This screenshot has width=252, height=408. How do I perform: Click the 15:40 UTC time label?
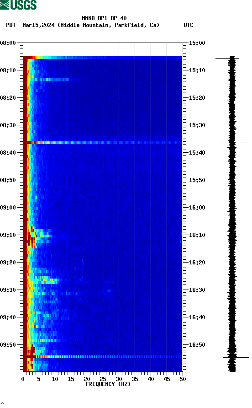pyautogui.click(x=197, y=152)
